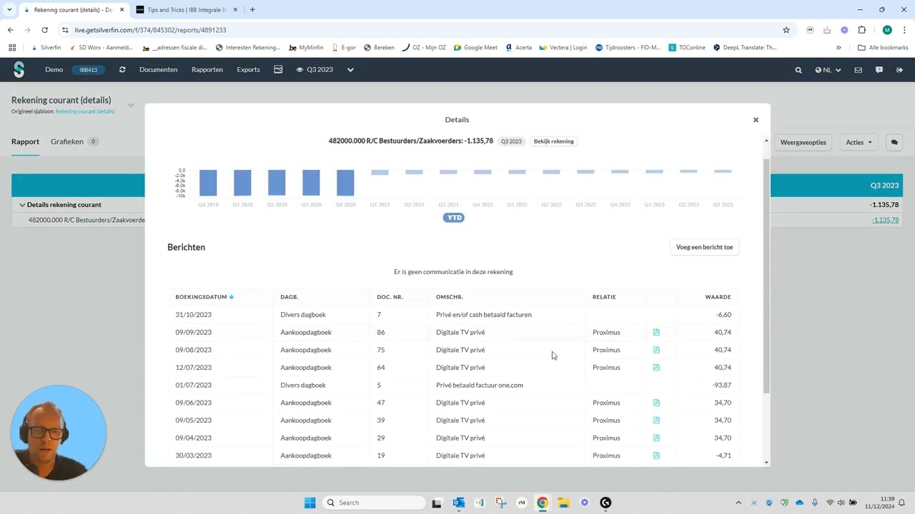Viewport: 915px width, 514px height.
Task: Open the NL language dropdown
Action: 828,70
